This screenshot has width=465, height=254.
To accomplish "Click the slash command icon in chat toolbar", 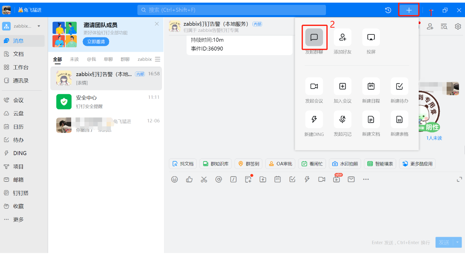I will click(x=233, y=179).
